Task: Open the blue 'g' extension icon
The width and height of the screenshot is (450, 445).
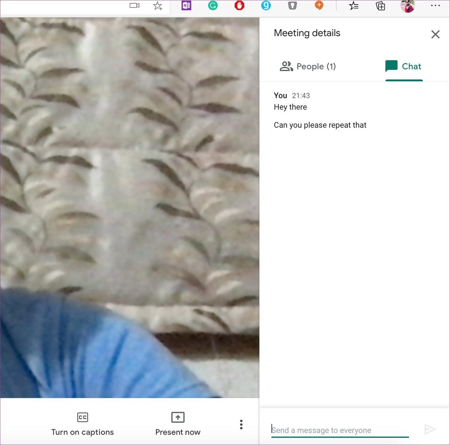Action: 266,5
